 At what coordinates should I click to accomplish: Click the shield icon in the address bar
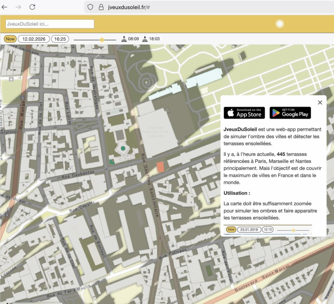[x=90, y=7]
